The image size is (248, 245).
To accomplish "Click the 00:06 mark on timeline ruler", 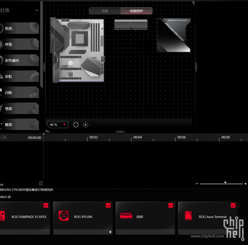I will click(x=181, y=137).
